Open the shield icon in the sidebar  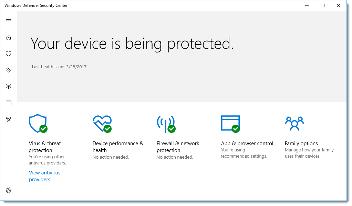pyautogui.click(x=8, y=54)
